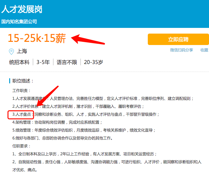Click the red arrow pointing at salary
209x174 pixels.
[88, 39]
